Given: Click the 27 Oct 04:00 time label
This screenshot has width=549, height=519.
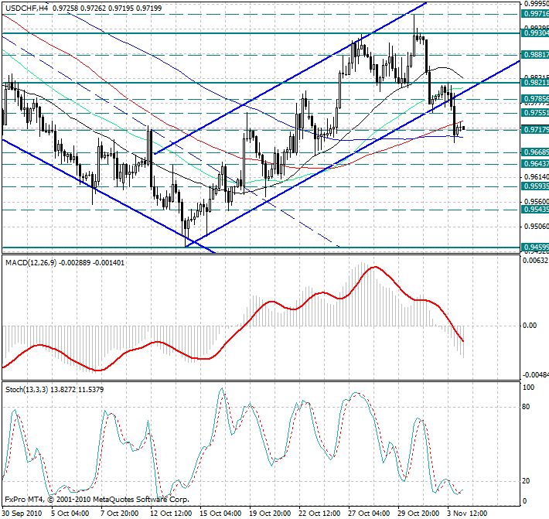Looking at the screenshot, I should click(369, 514).
